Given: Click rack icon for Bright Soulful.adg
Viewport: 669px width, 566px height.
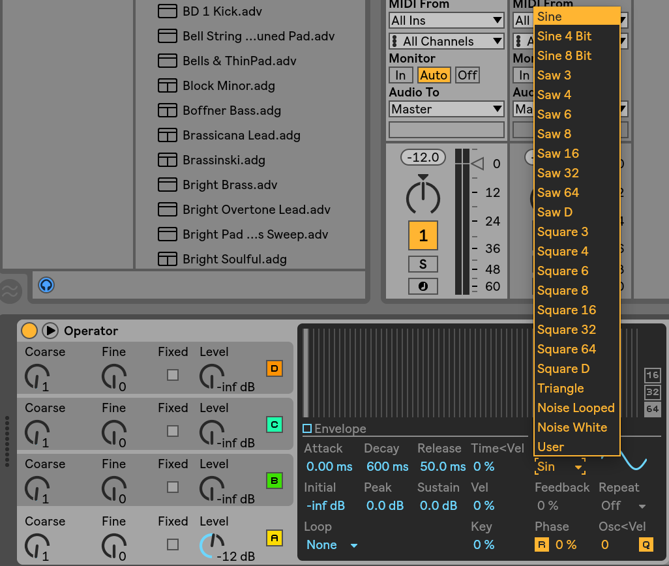Looking at the screenshot, I should coord(167,259).
